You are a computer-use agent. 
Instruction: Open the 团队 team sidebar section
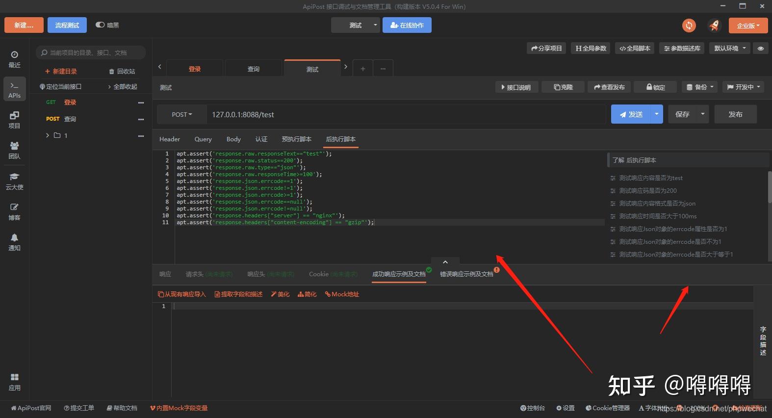click(14, 150)
